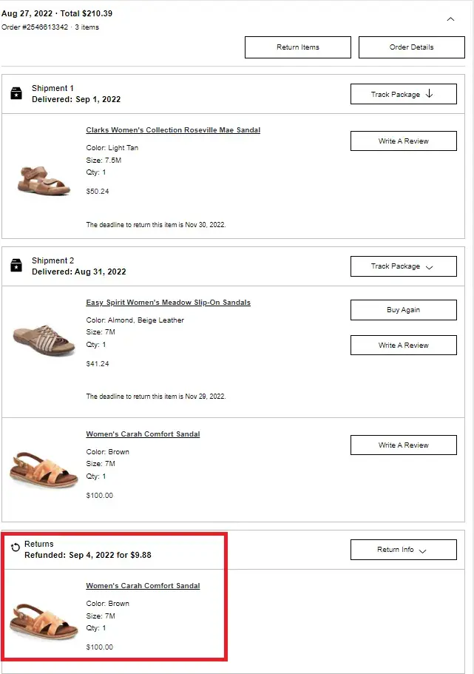Click the Clarks tan sandal thumbnail
Image resolution: width=474 pixels, height=674 pixels.
click(x=43, y=178)
